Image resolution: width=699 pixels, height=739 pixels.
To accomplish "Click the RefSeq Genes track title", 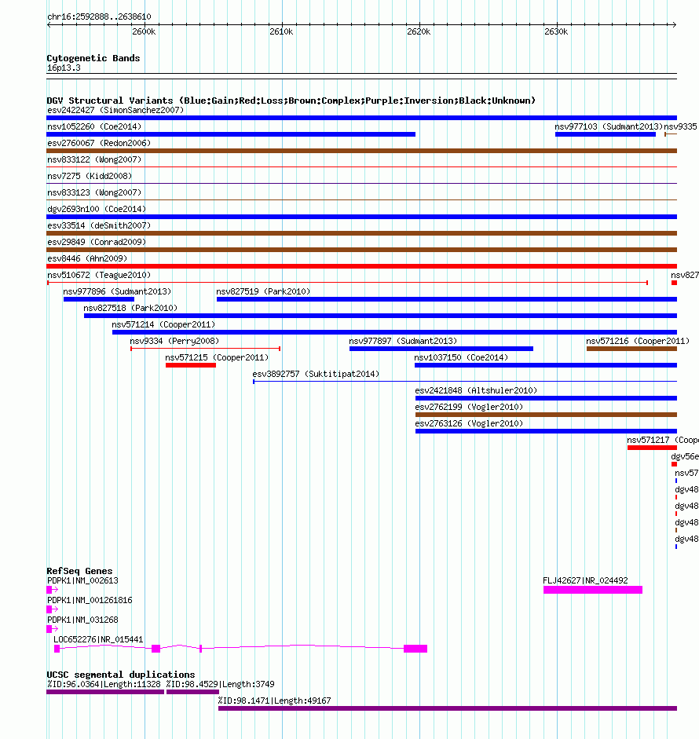I will (x=79, y=571).
